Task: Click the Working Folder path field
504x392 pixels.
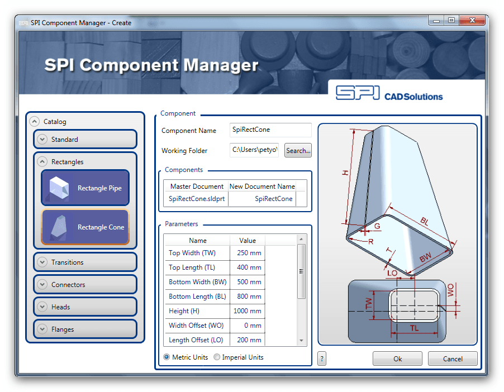Action: point(254,150)
